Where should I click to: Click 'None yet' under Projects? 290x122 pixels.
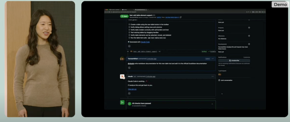(x=221, y=31)
